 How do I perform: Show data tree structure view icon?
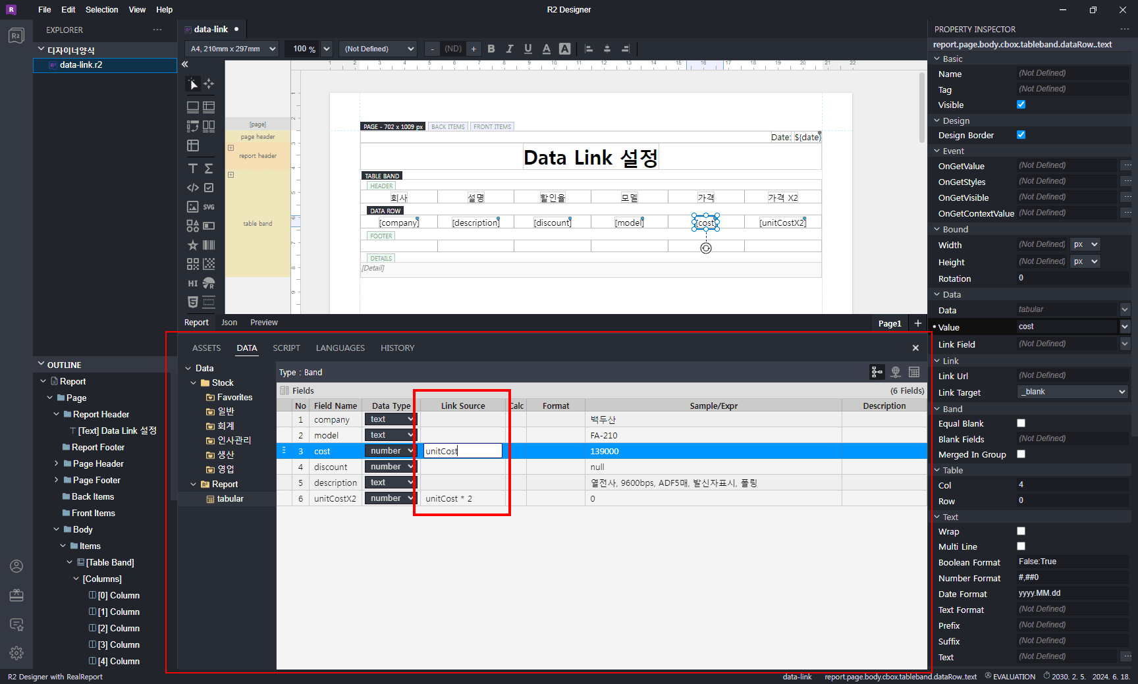[877, 372]
